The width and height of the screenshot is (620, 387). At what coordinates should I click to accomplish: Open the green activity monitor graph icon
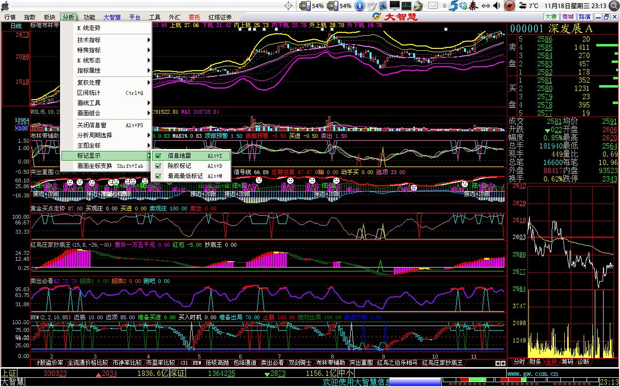click(406, 6)
